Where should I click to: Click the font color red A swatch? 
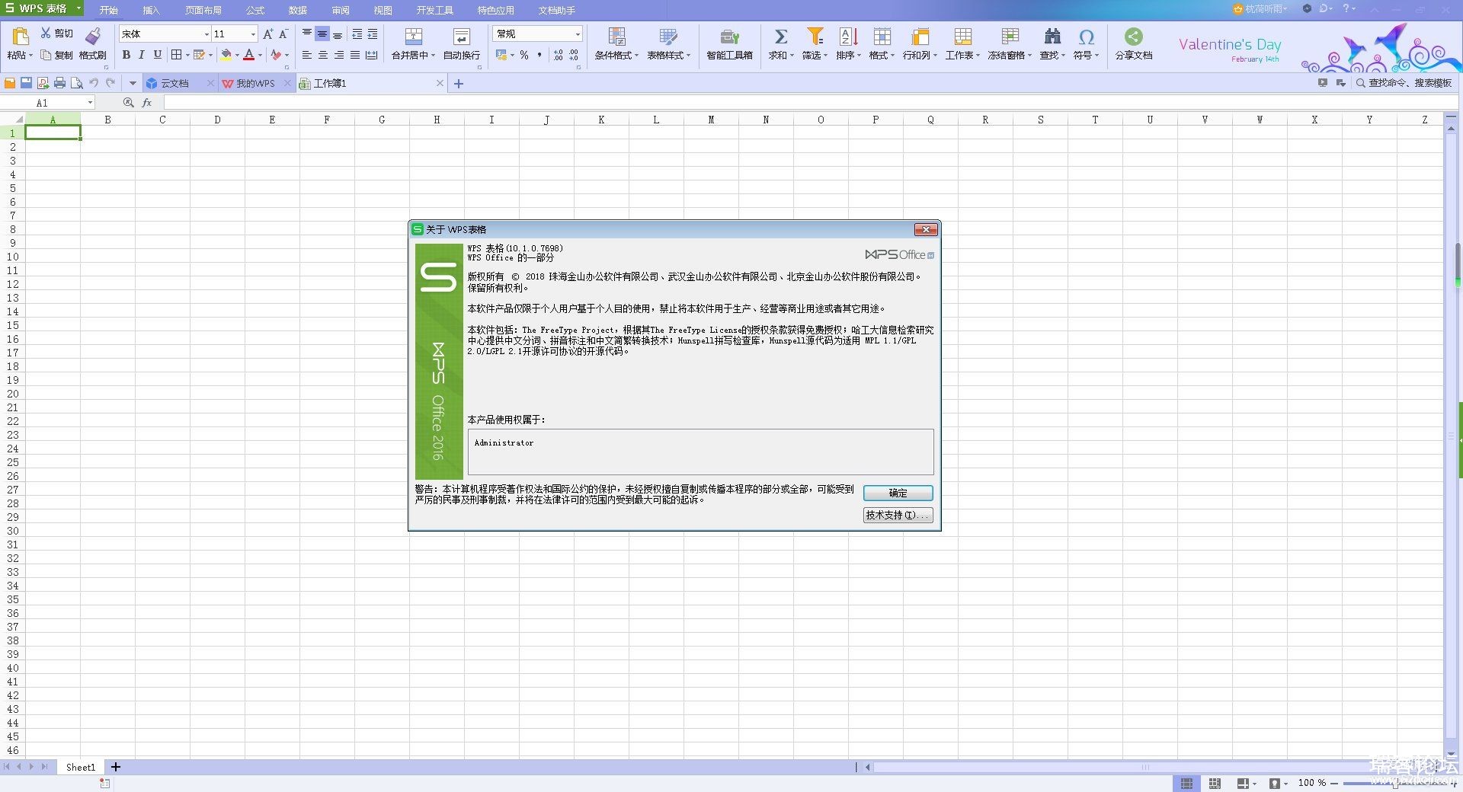(x=248, y=55)
